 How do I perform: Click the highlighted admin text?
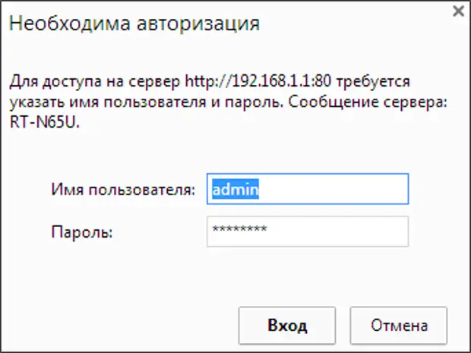click(x=236, y=189)
